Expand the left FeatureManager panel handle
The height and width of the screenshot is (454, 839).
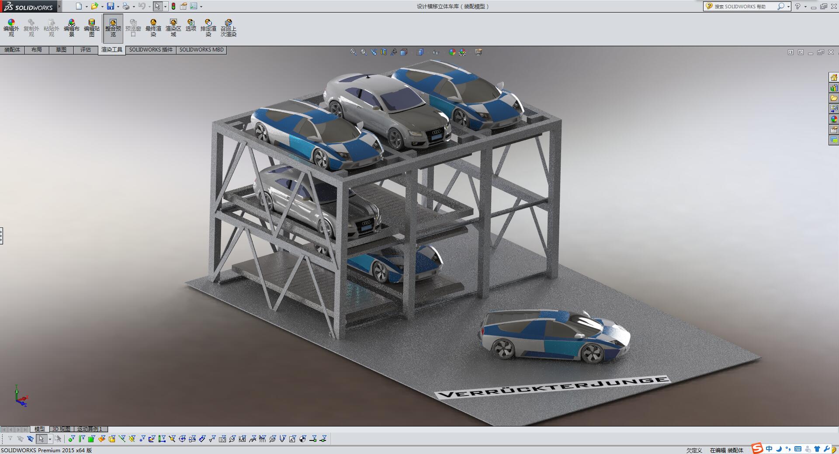click(x=1, y=236)
